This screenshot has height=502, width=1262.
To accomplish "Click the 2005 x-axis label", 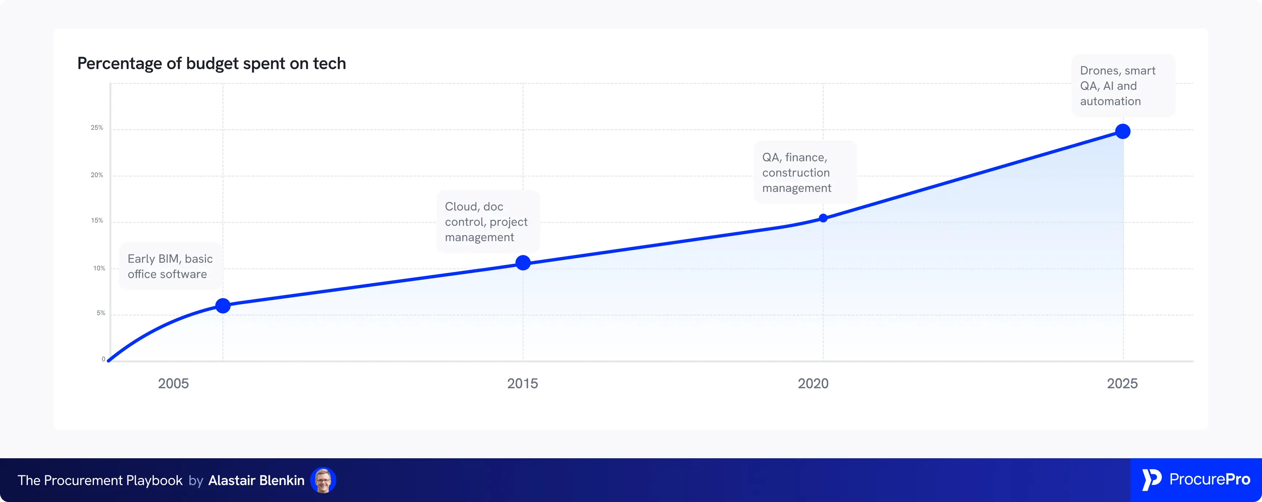I will tap(173, 383).
